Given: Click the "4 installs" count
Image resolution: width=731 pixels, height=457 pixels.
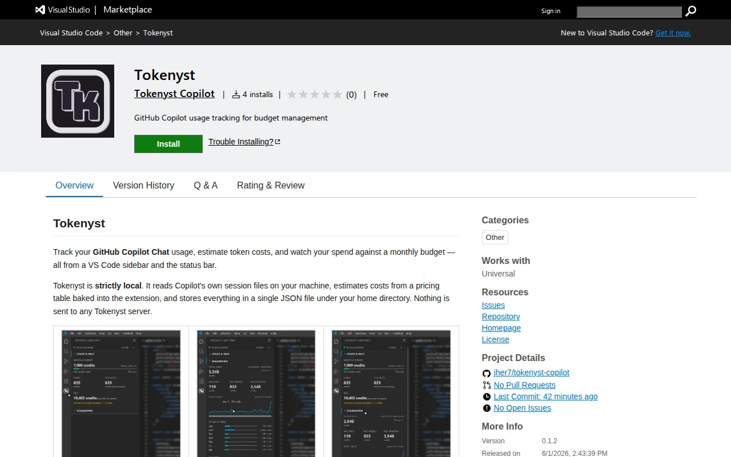Looking at the screenshot, I should click(x=258, y=95).
